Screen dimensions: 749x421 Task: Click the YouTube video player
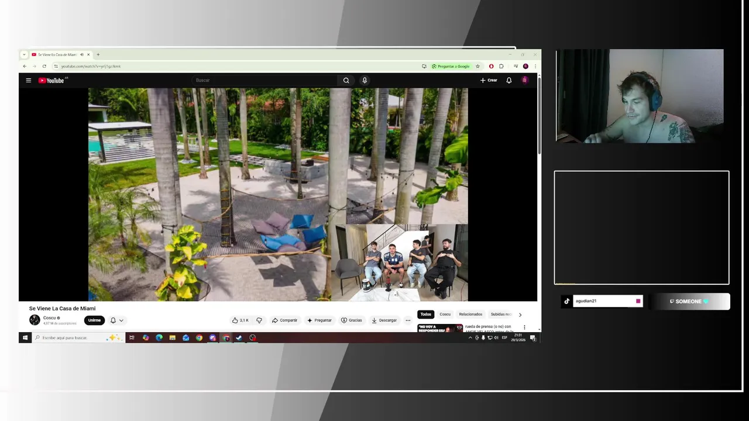coord(278,194)
